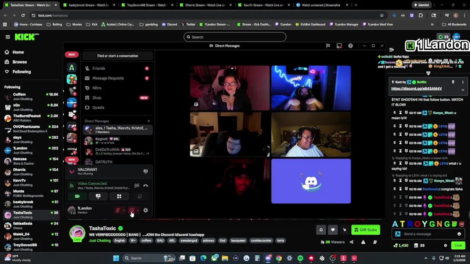470x264 pixels.
Task: Open Spotify from the Windows taskbar
Action: (300, 258)
